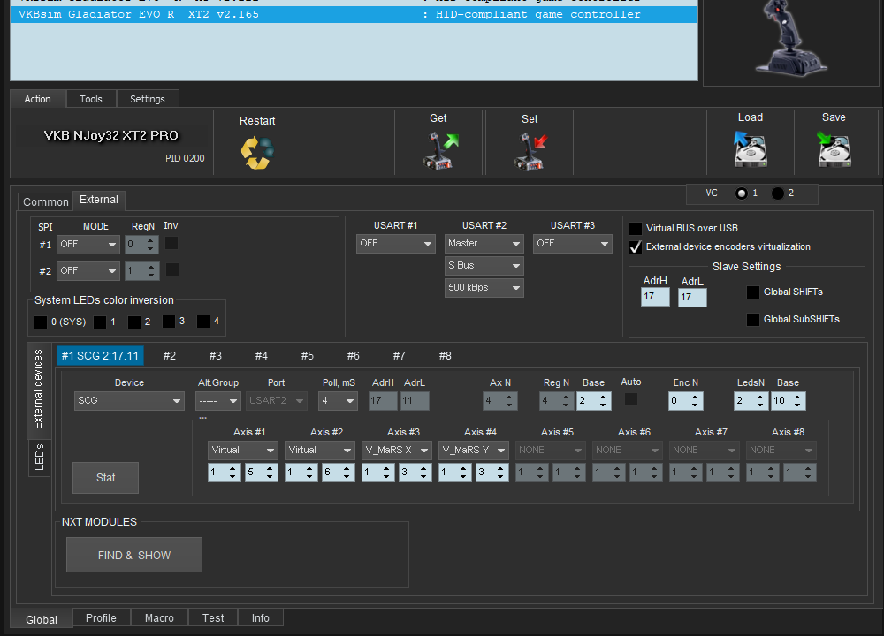
Task: Select VKBsim Gladiator EVO R device row
Action: [354, 15]
